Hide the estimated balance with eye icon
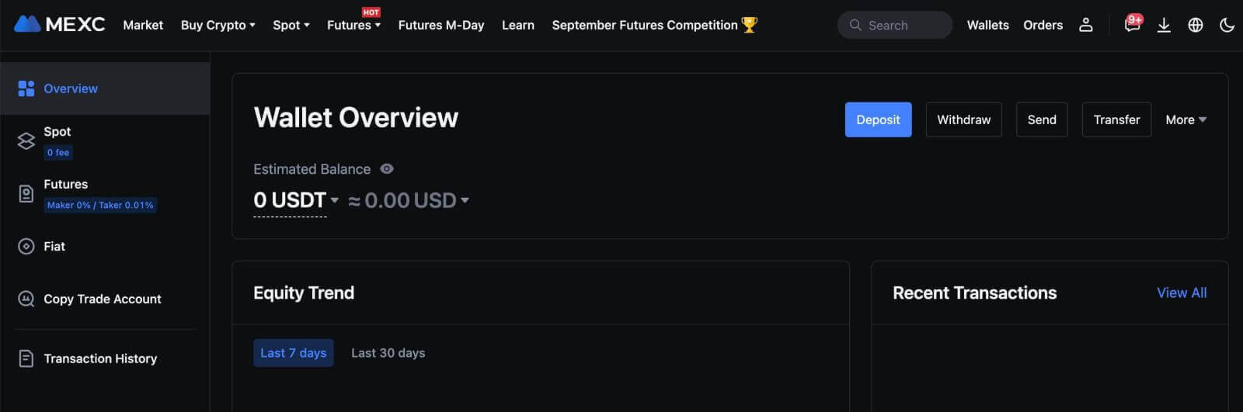The height and width of the screenshot is (412, 1243). point(387,168)
